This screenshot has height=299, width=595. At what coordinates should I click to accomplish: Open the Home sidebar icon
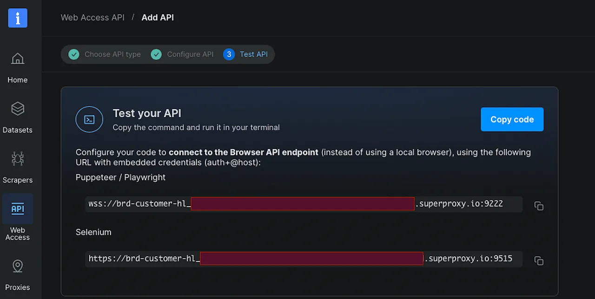click(18, 58)
